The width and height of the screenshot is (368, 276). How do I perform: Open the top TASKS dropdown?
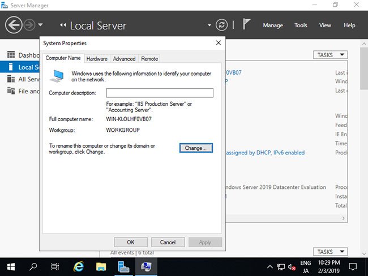[x=331, y=55]
